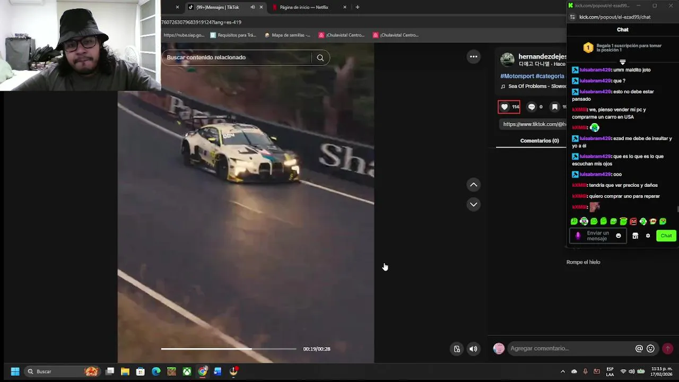Screen dimensions: 679x382
Task: Click the Enviar un mensaje field
Action: coord(598,236)
